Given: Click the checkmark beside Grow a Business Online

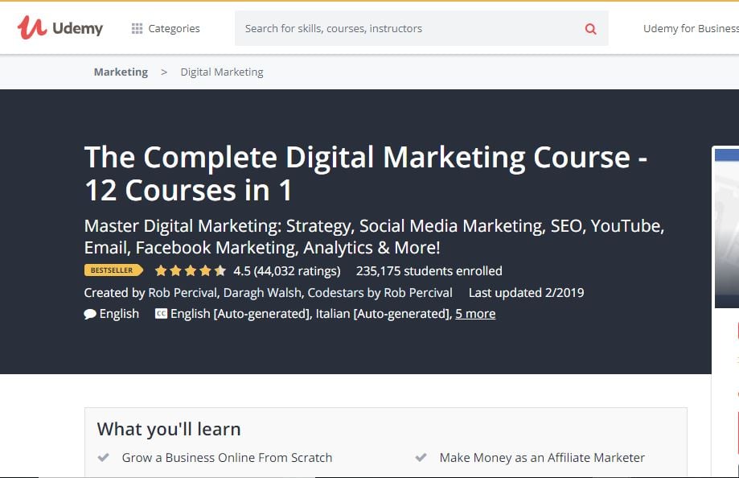Looking at the screenshot, I should tap(103, 456).
